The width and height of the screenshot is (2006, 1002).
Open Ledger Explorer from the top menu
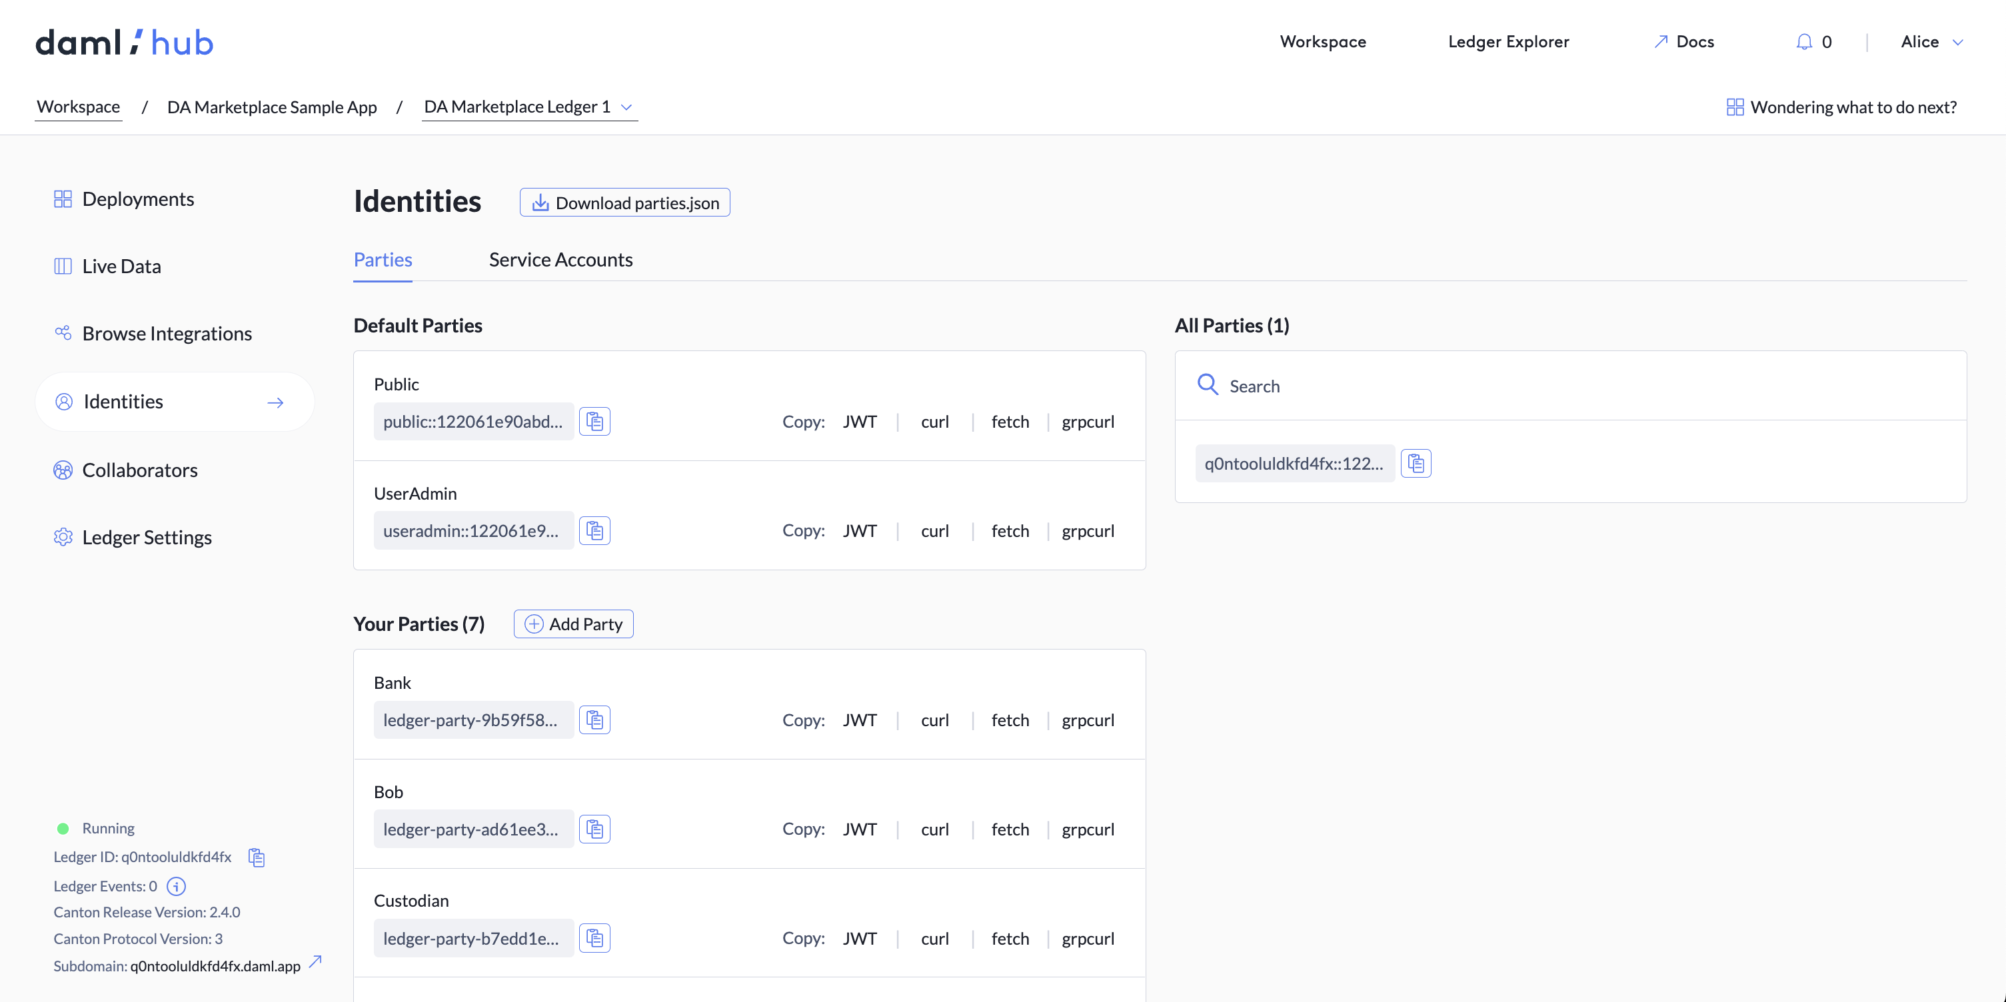click(1508, 41)
